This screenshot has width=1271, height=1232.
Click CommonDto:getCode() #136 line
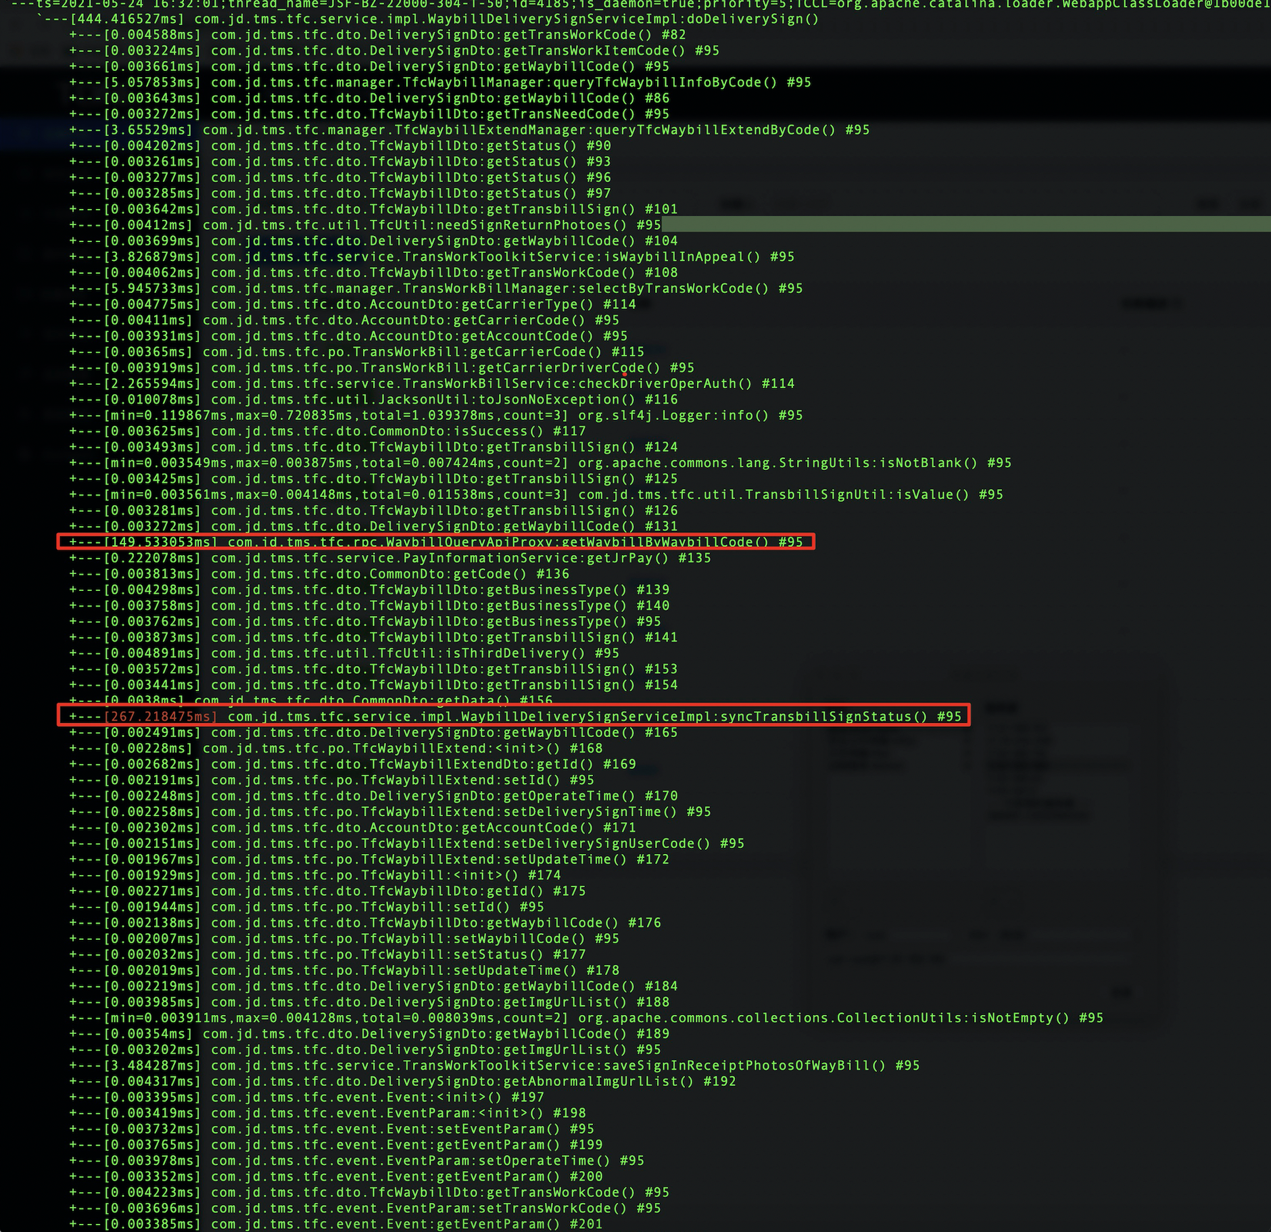[x=319, y=575]
